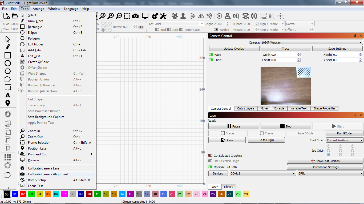Open device settings wrench-screwdriver icon
Viewport: 364px width, 204px height.
coord(163,16)
